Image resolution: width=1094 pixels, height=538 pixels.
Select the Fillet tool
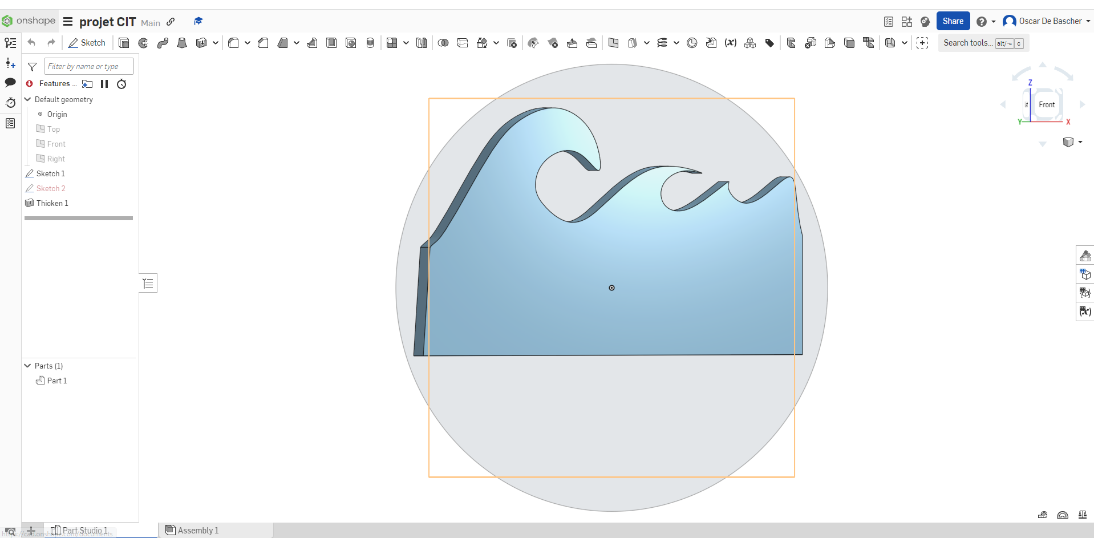tap(233, 43)
